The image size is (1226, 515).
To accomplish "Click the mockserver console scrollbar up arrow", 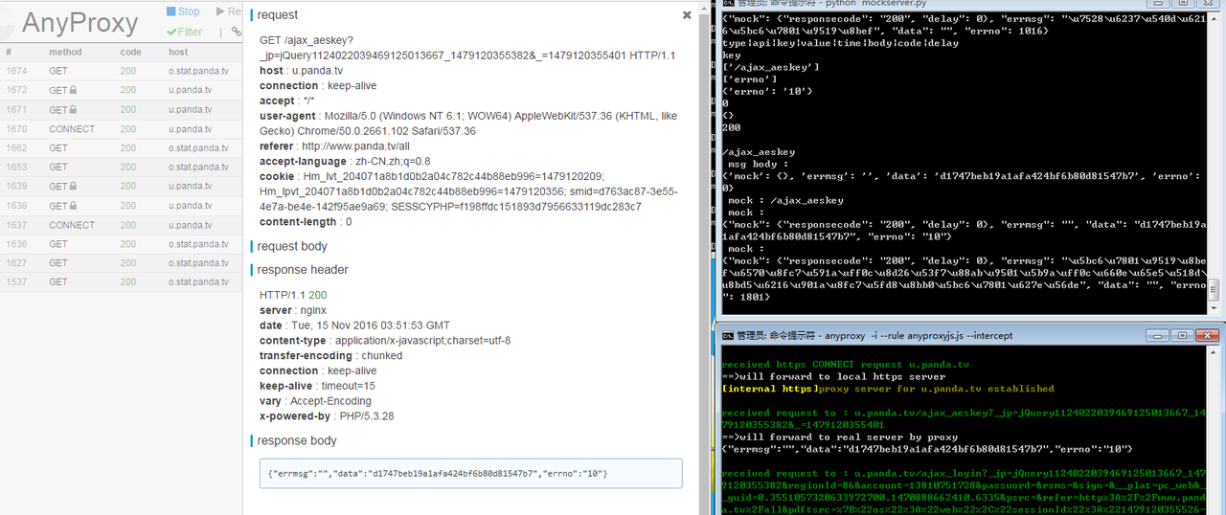I will pos(1214,19).
